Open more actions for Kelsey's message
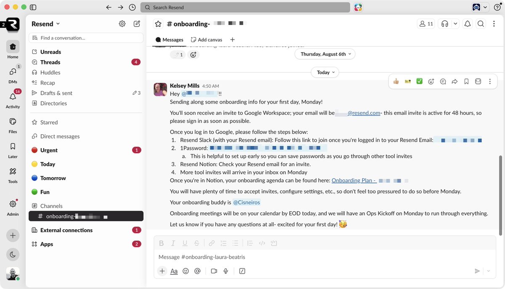 point(490,82)
